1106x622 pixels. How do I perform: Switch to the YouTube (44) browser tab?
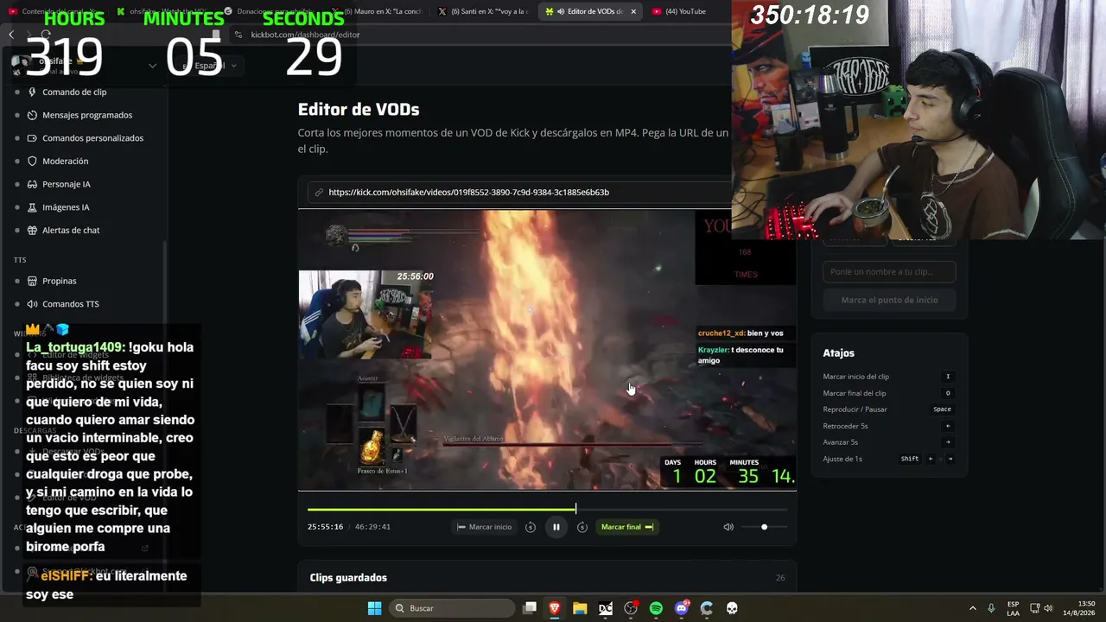point(685,11)
